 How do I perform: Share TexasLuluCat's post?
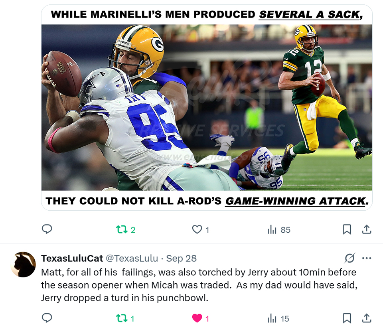[366, 318]
